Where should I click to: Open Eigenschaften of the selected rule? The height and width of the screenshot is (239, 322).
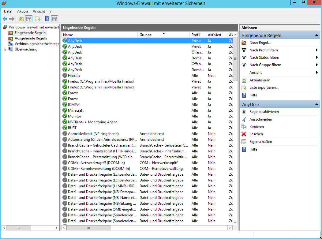coord(260,142)
